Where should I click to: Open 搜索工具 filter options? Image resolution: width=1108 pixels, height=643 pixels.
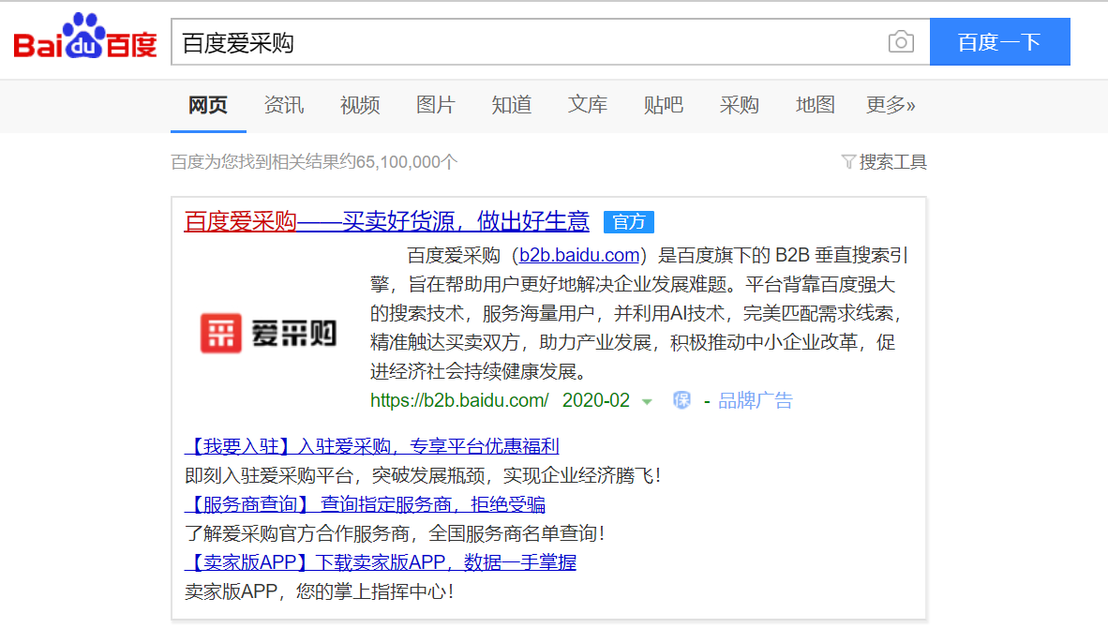pyautogui.click(x=884, y=162)
